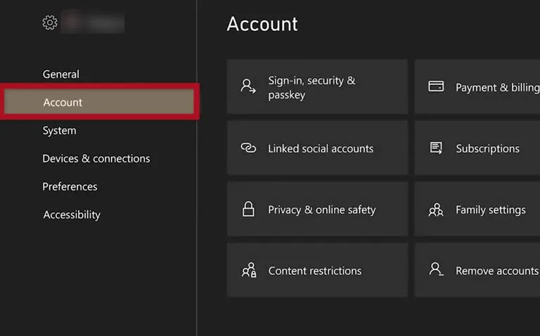Click the payment credit card icon
The height and width of the screenshot is (336, 540).
(436, 86)
